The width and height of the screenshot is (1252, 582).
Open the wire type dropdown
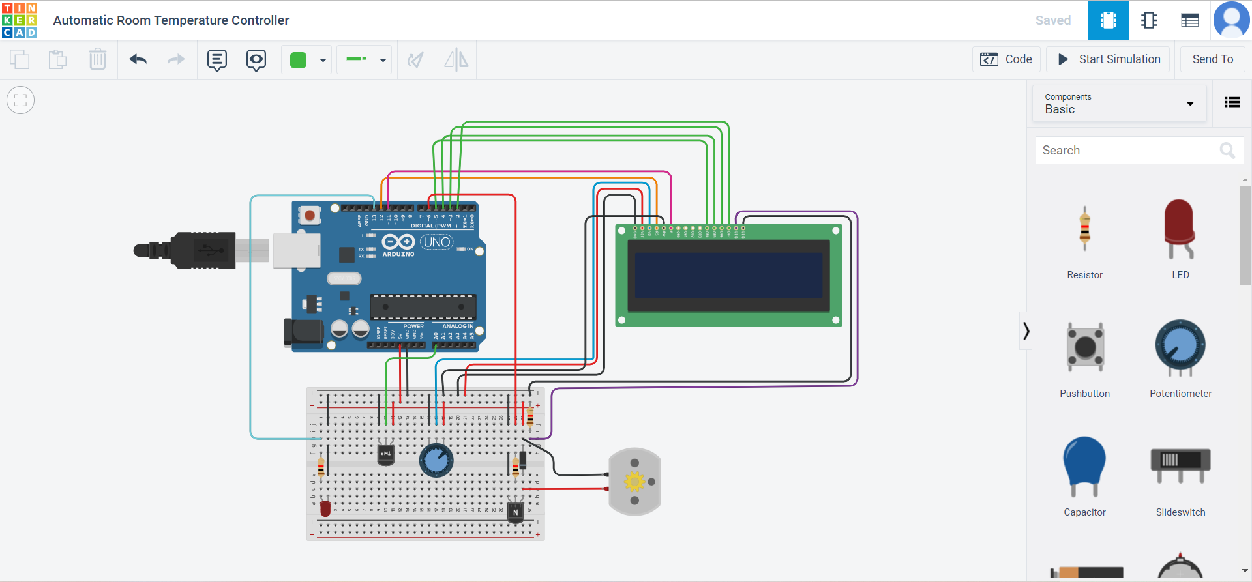365,60
